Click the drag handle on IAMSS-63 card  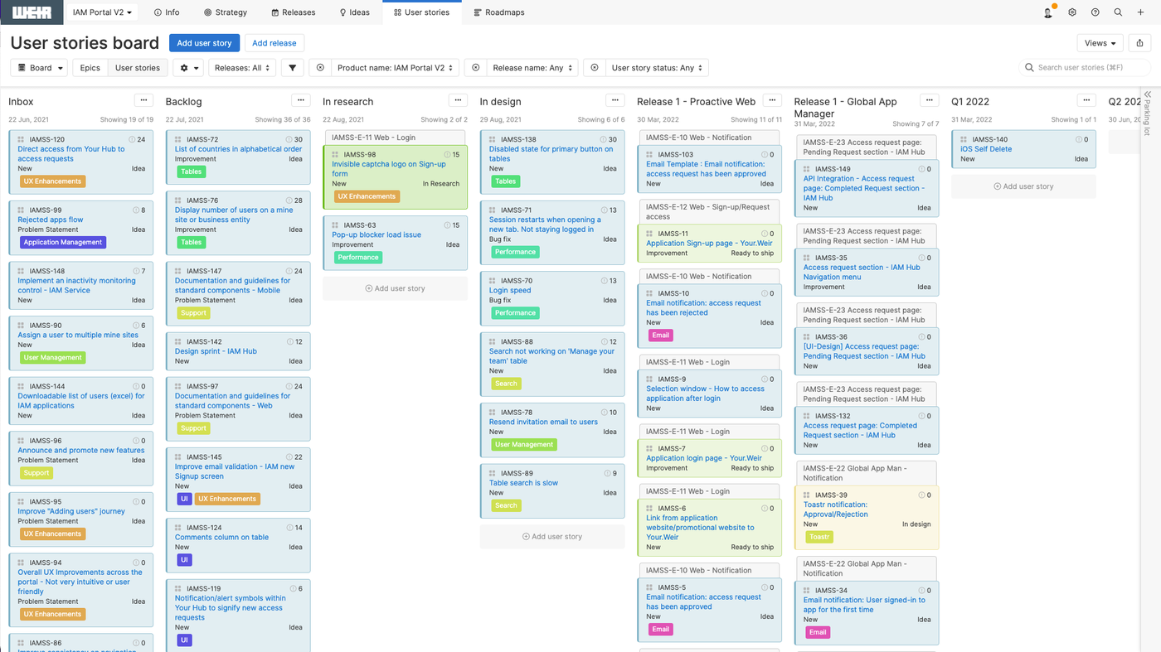(335, 225)
